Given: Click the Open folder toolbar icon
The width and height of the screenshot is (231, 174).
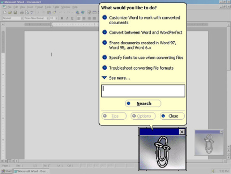Looking at the screenshot, I should (x=10, y=13).
